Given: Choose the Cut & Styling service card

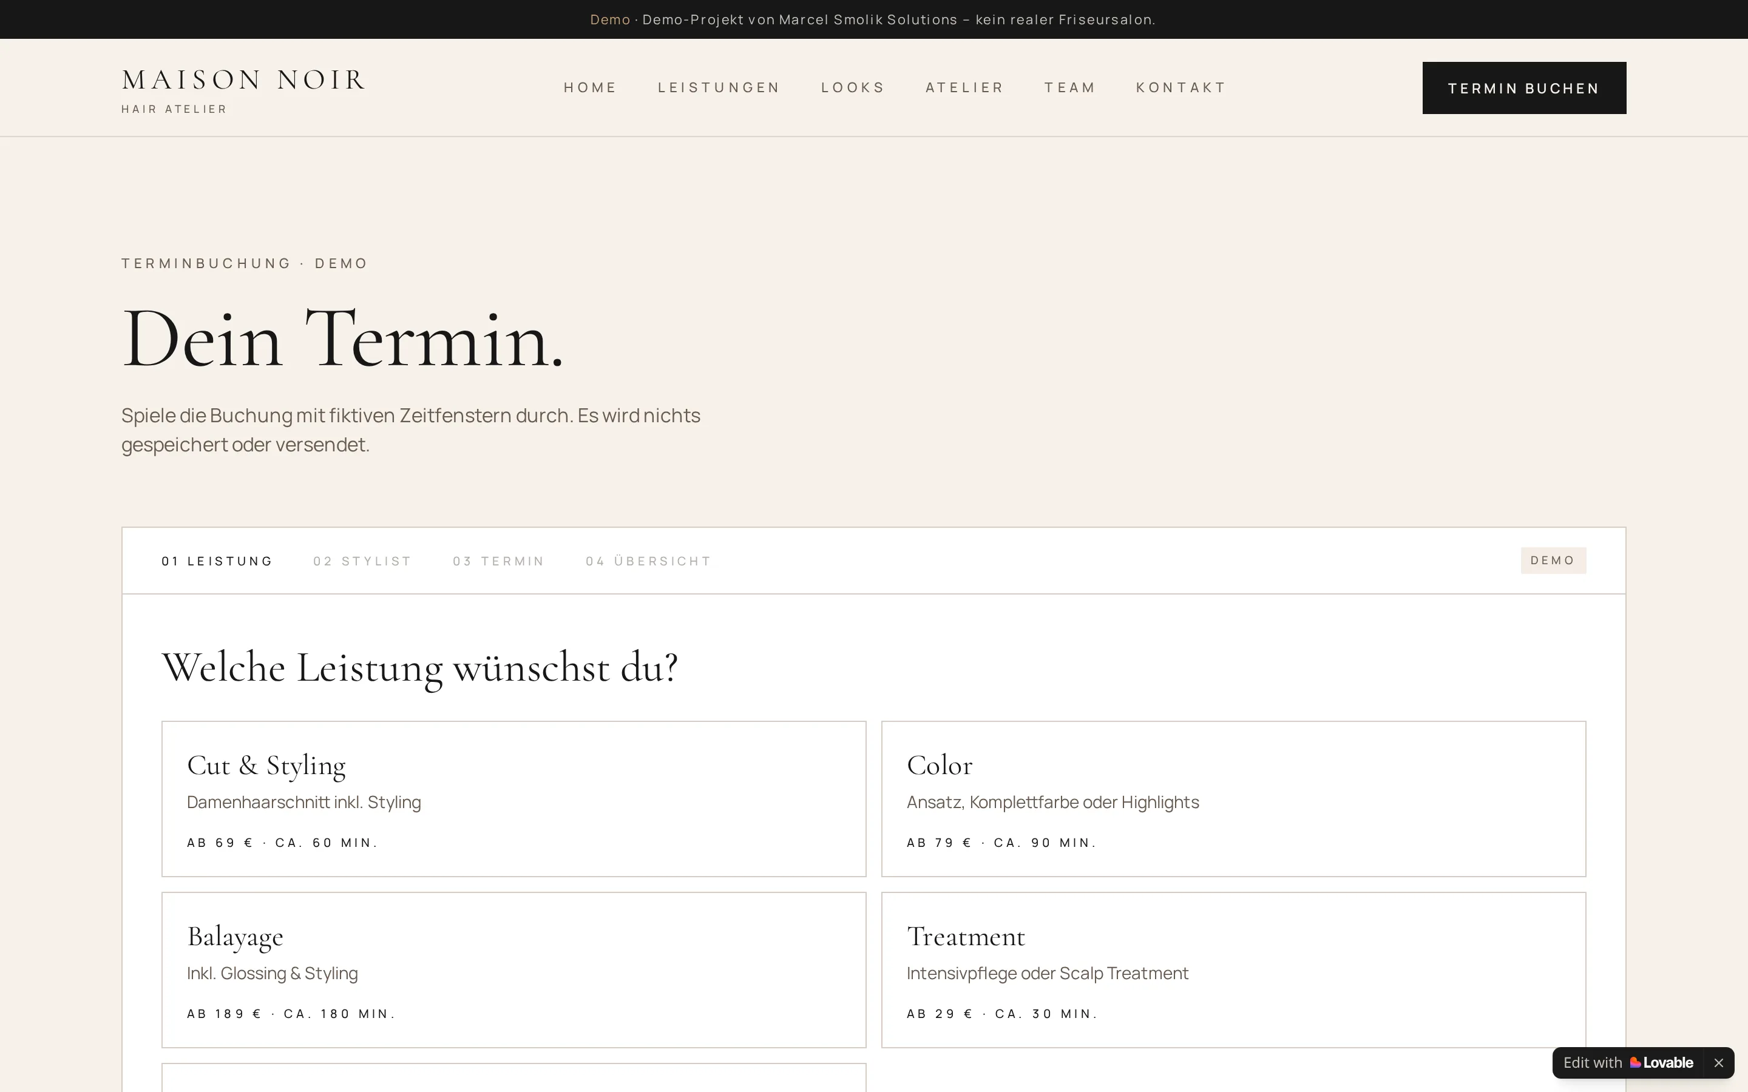Looking at the screenshot, I should coord(513,799).
